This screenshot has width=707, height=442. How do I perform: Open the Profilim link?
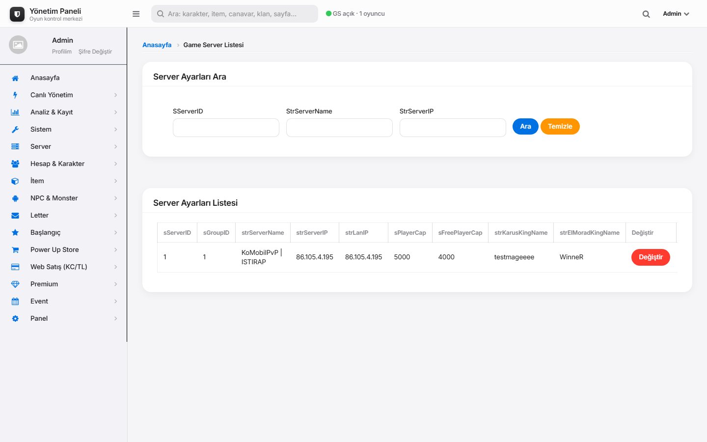click(x=62, y=52)
